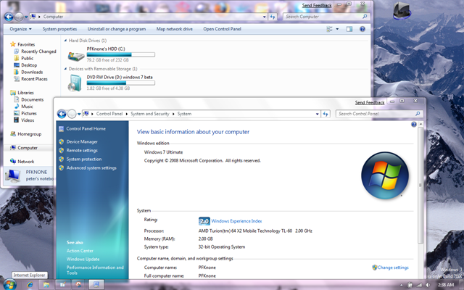
Task: Click Send Feedback on the Computer window
Action: pos(317,5)
